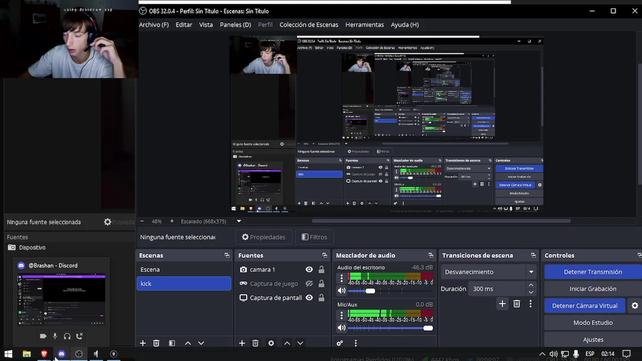The image size is (642, 361).
Task: Decrease transition duration with down arrow
Action: tap(531, 292)
